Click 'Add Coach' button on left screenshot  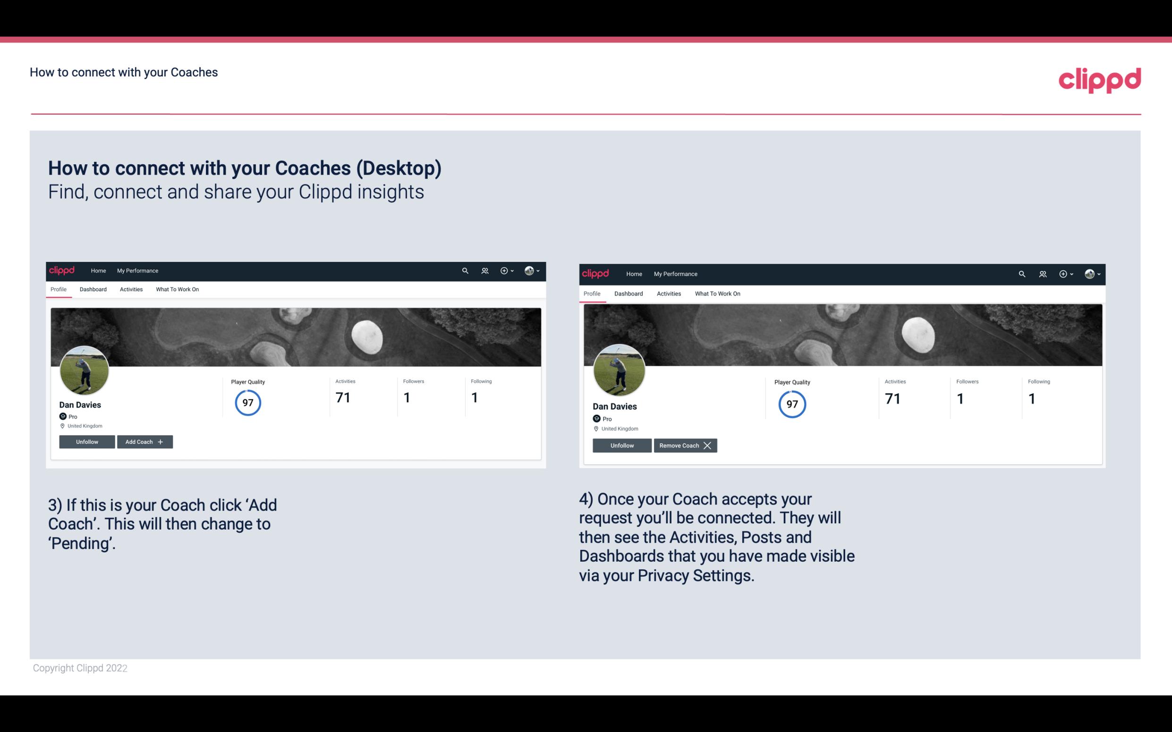(144, 442)
